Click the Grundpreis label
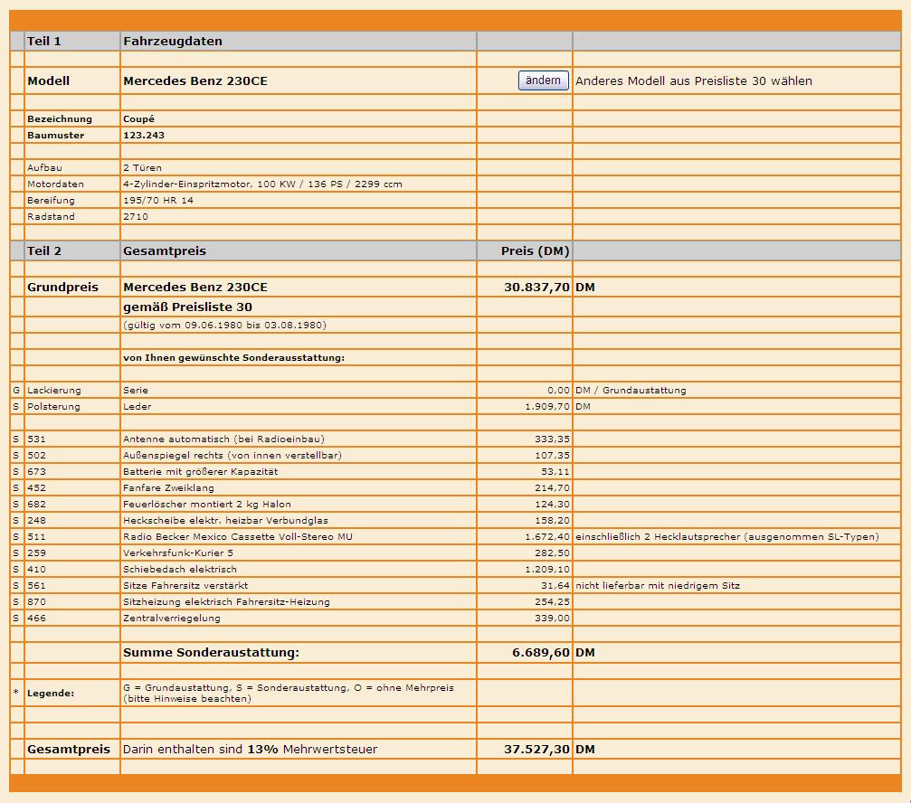The width and height of the screenshot is (911, 803). click(62, 287)
